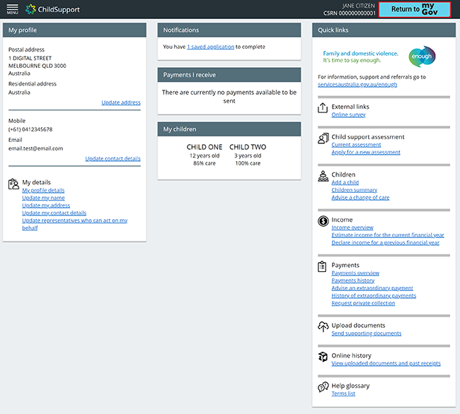Click the Payments clipboard icon

(322, 266)
